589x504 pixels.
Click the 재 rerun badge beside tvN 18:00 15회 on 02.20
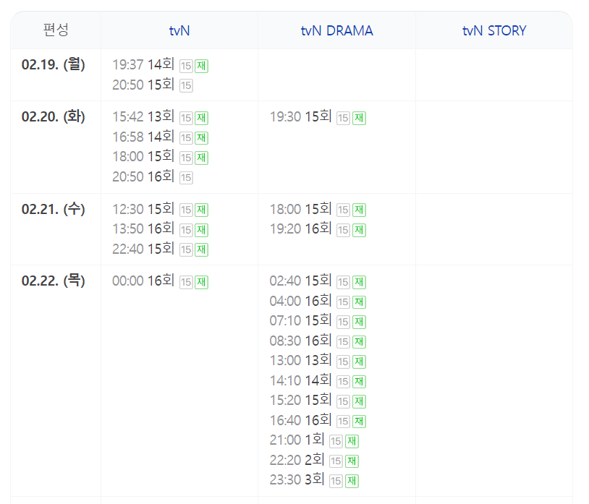tap(201, 158)
